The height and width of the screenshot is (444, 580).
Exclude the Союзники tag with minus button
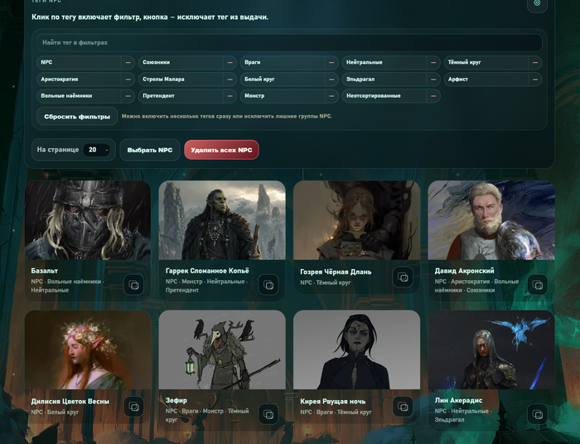click(x=230, y=62)
